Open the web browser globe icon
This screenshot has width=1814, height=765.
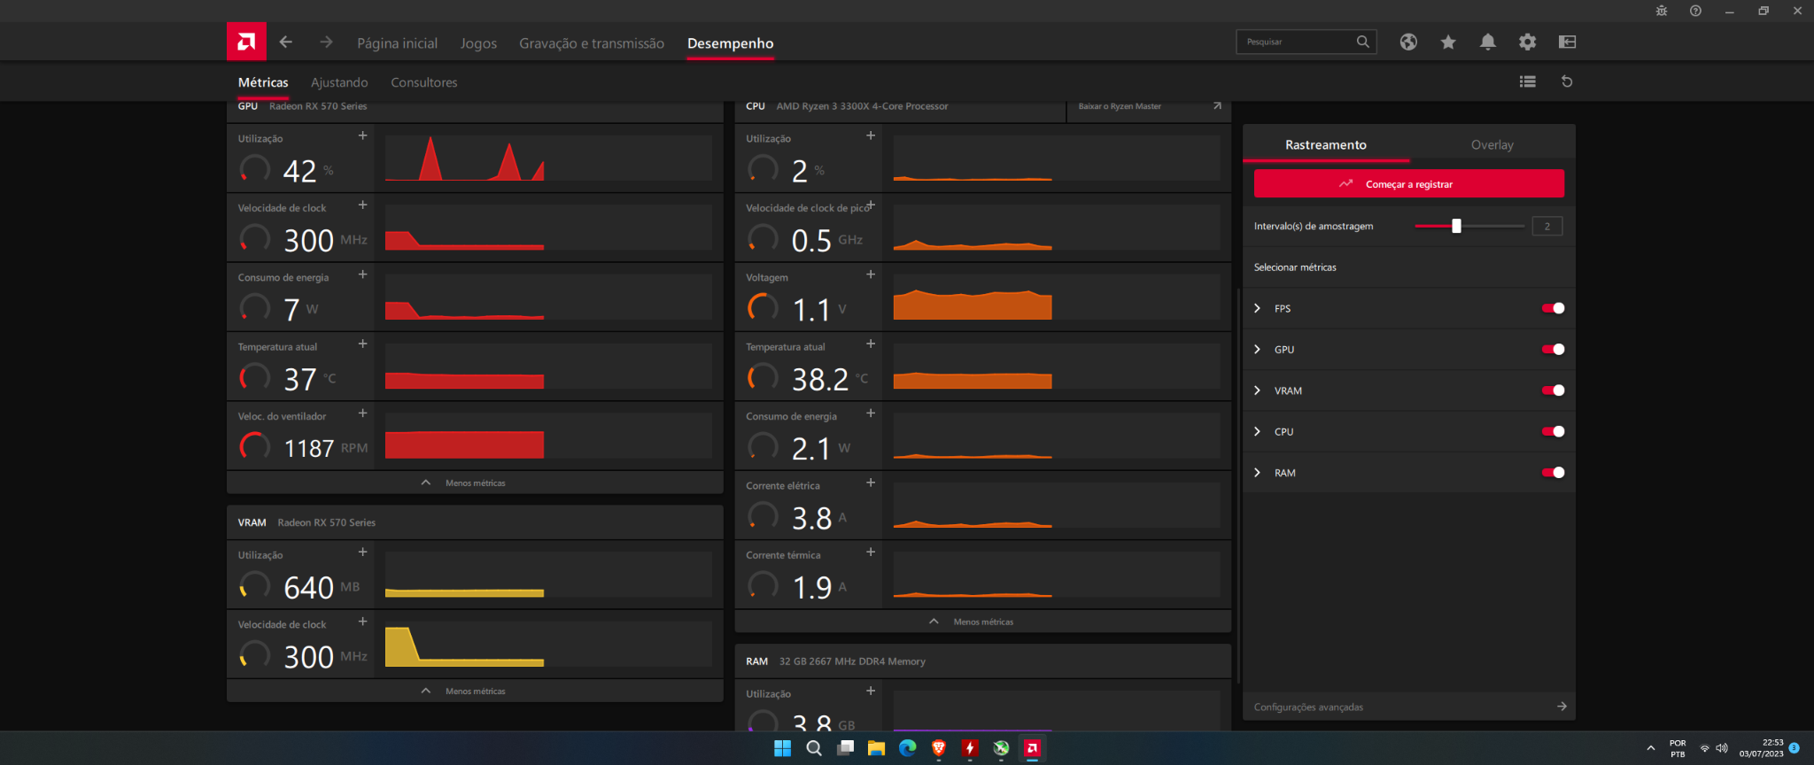[x=1408, y=42]
